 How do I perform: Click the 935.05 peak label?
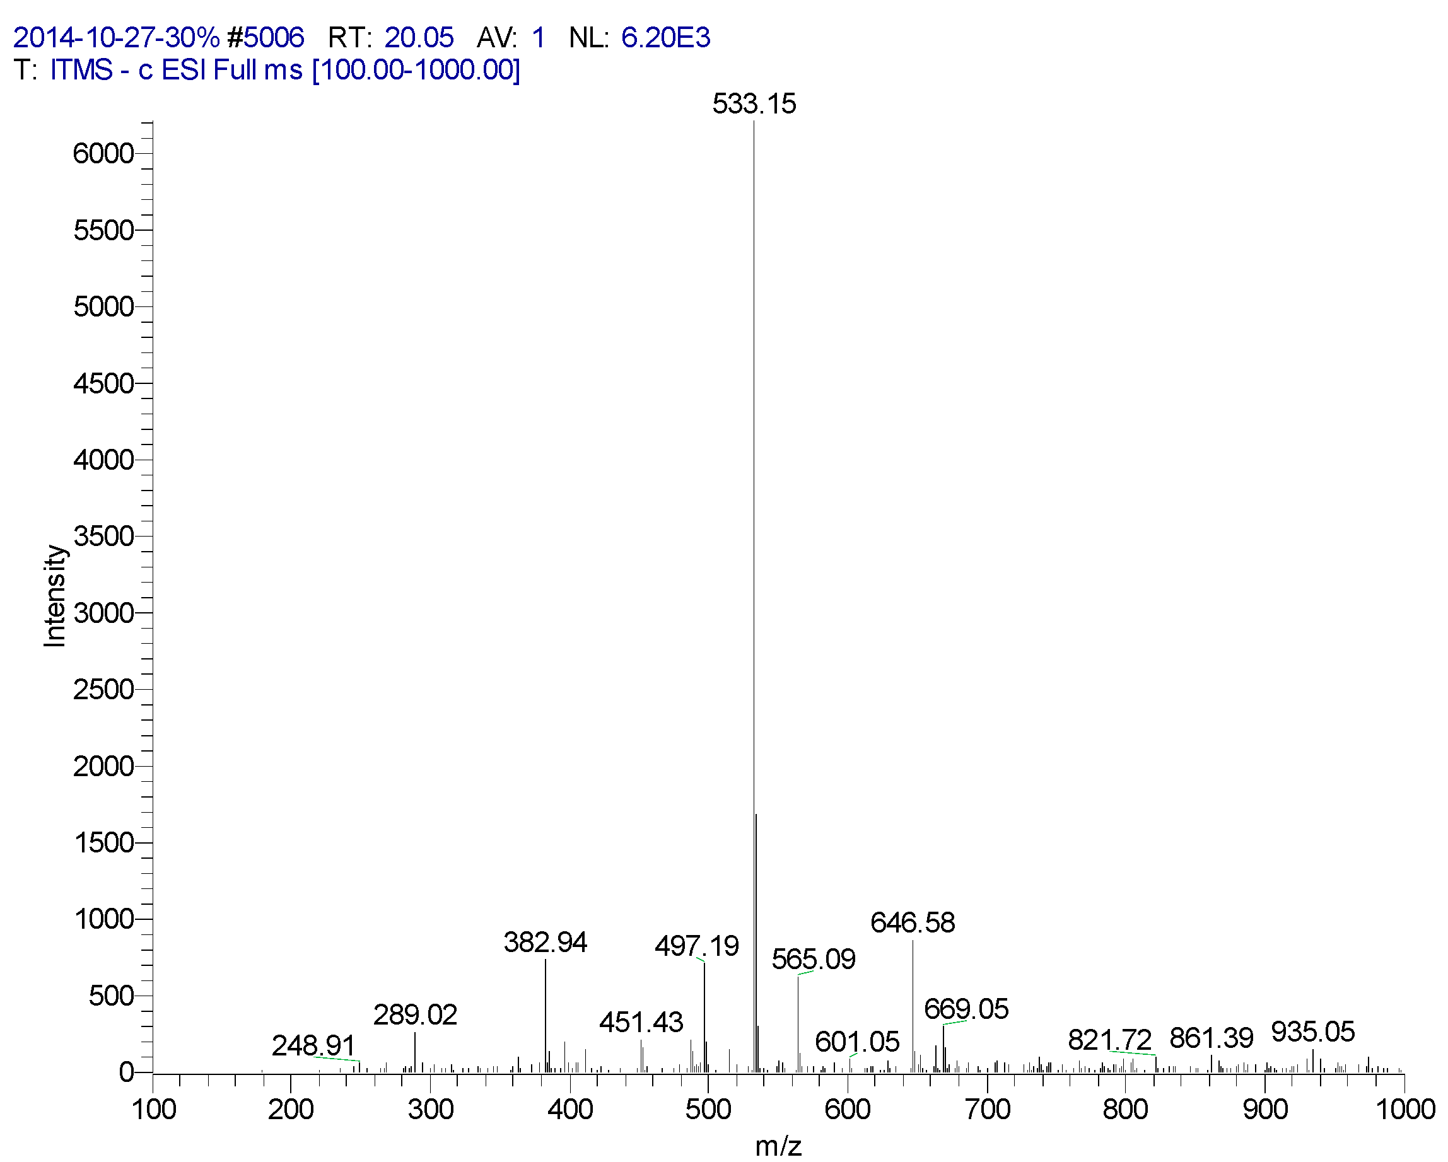point(1312,1031)
